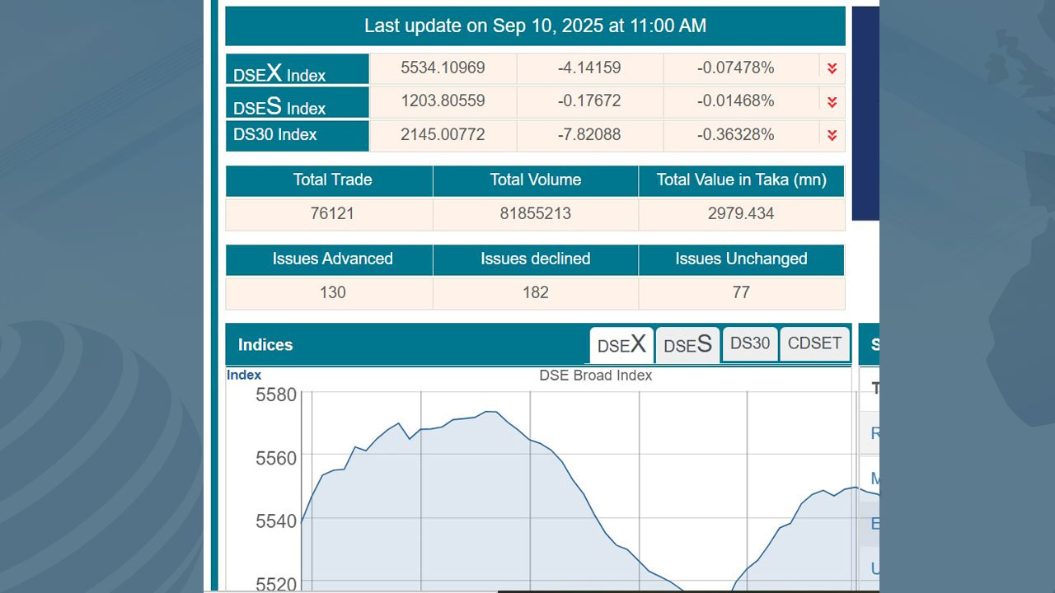The height and width of the screenshot is (593, 1055).
Task: Click the DSE Broad Index chart title
Action: pyautogui.click(x=595, y=376)
